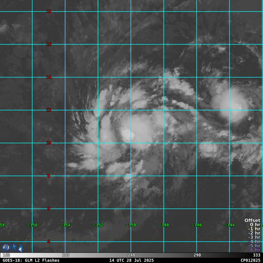Click the -4 hr legend entry
This screenshot has height=263, width=263.
(254, 242)
